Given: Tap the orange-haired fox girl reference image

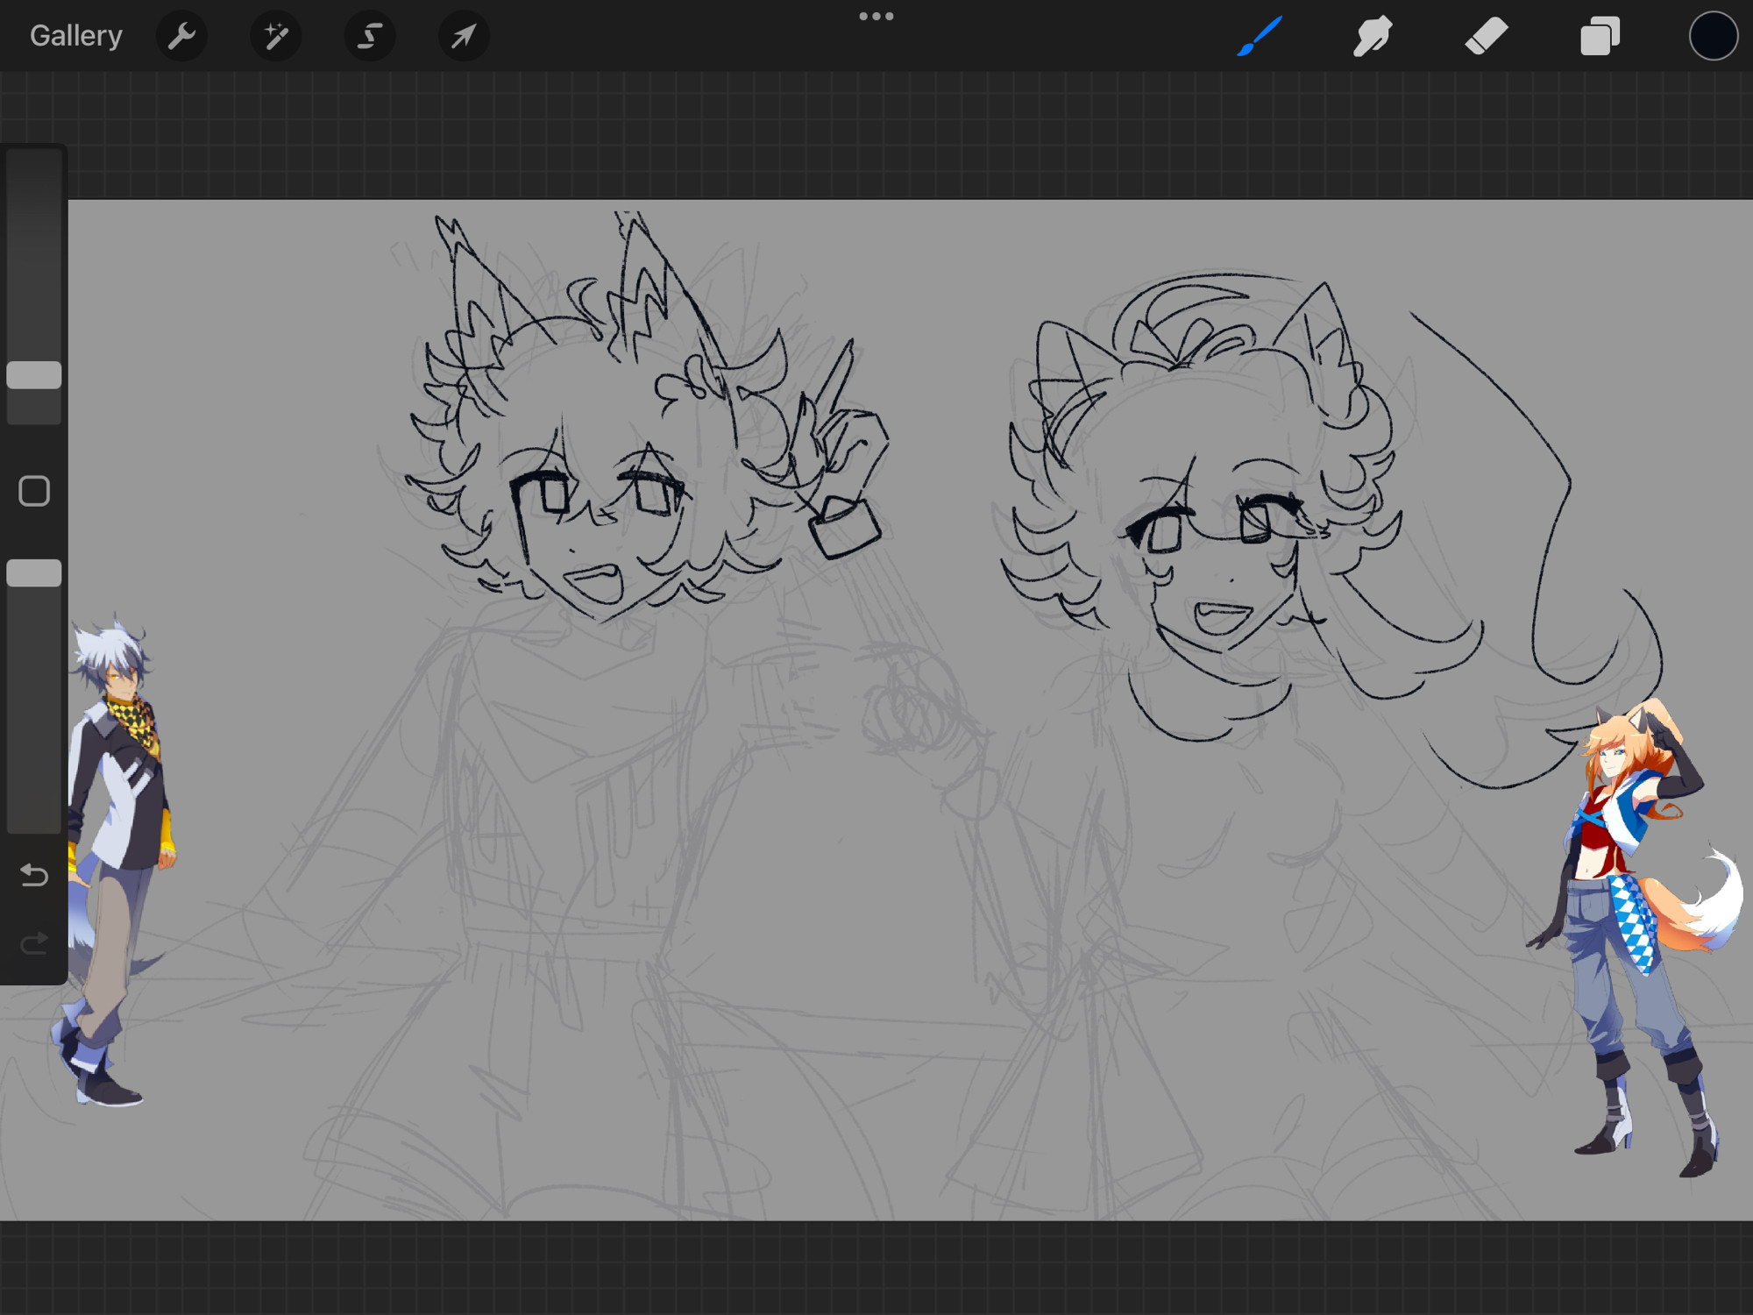Looking at the screenshot, I should point(1635,938).
